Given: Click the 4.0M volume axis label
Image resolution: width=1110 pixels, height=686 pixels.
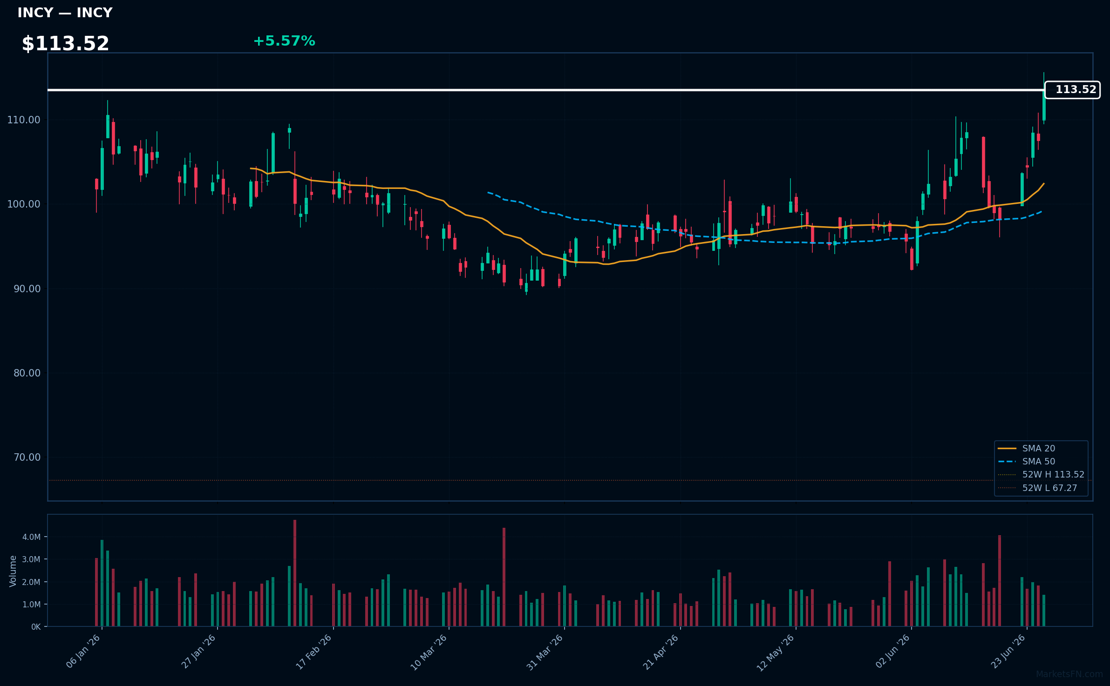Looking at the screenshot, I should pyautogui.click(x=31, y=537).
